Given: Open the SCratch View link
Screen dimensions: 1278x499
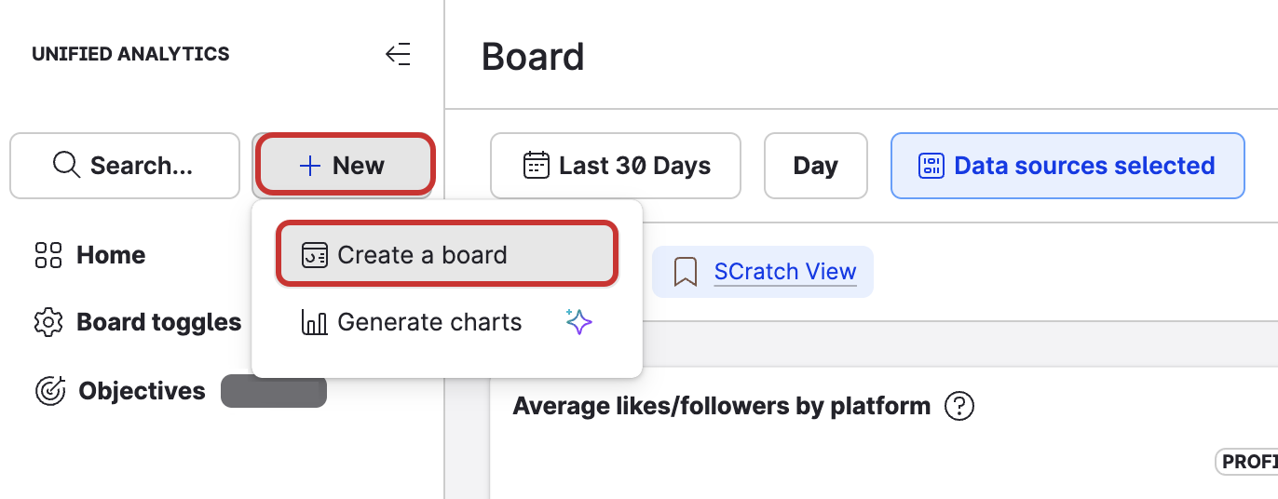Looking at the screenshot, I should (x=784, y=272).
